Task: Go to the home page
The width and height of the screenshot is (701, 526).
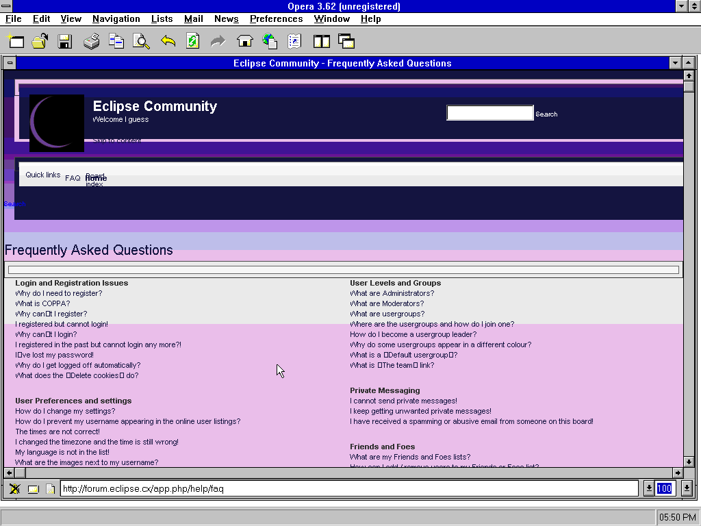Action: tap(244, 41)
